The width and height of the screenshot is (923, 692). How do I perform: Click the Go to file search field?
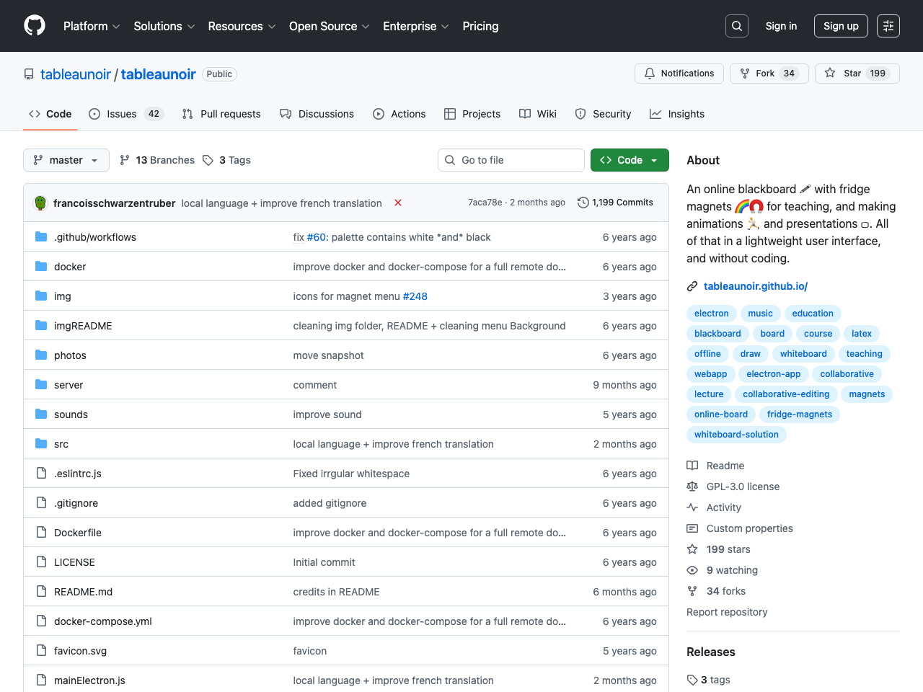[x=511, y=160]
